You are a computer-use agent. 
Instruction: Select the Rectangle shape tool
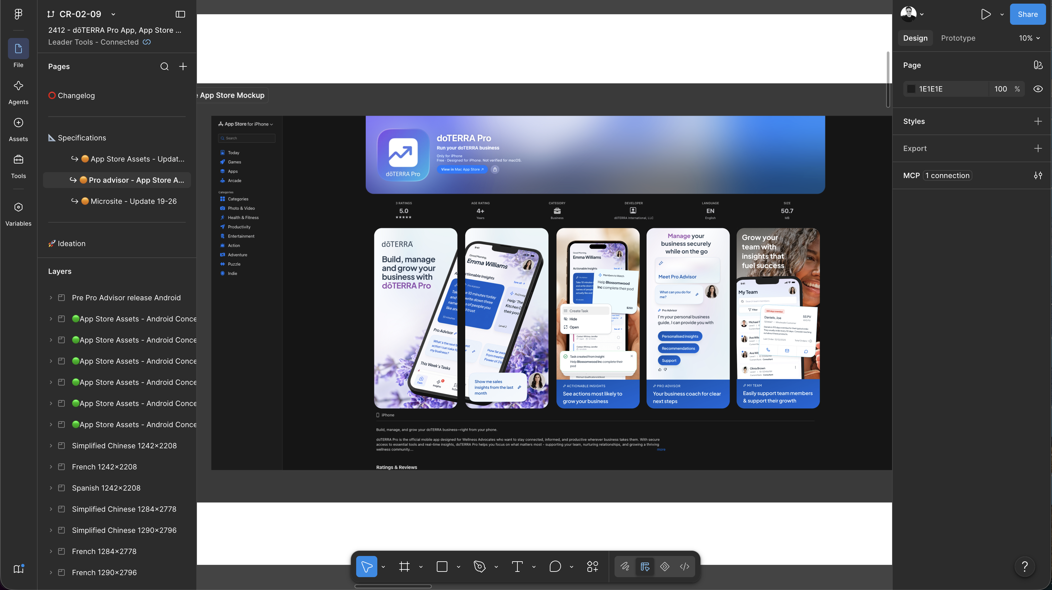pos(442,566)
